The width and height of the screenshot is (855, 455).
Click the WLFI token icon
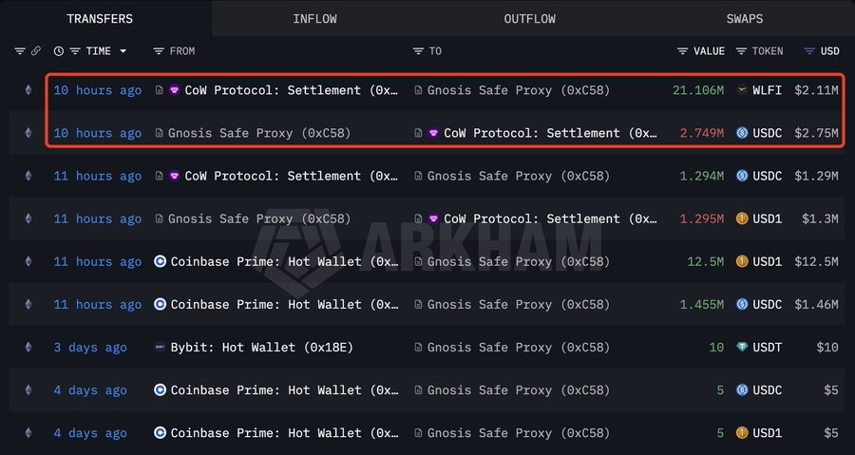pyautogui.click(x=742, y=90)
